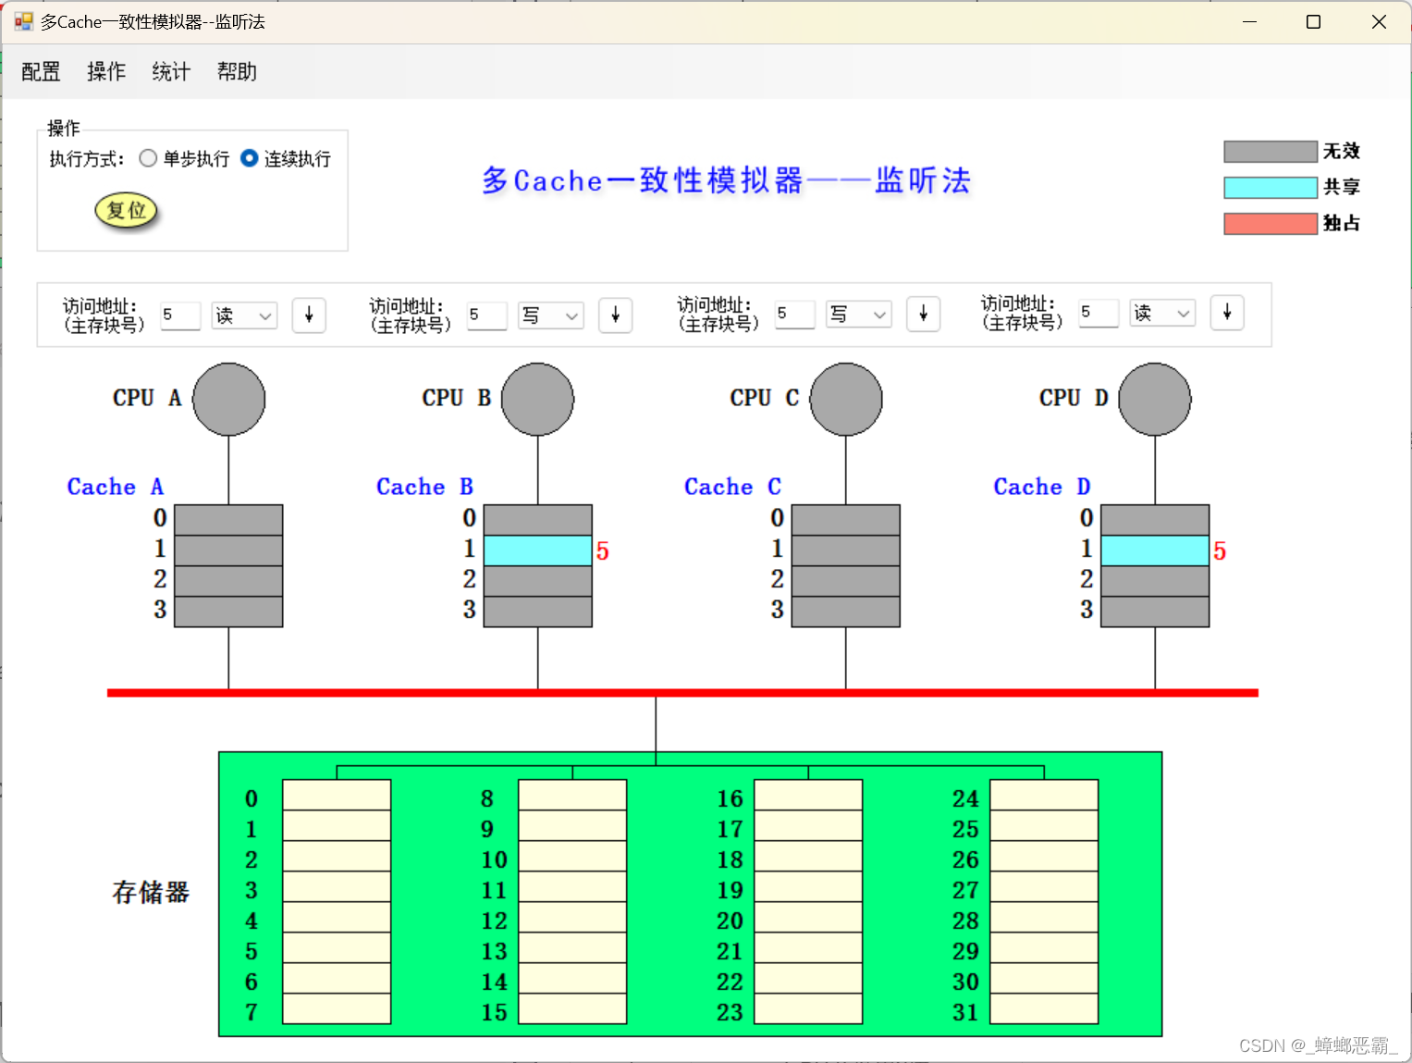Image resolution: width=1412 pixels, height=1063 pixels.
Task: Click the Cache C label
Action: point(732,487)
